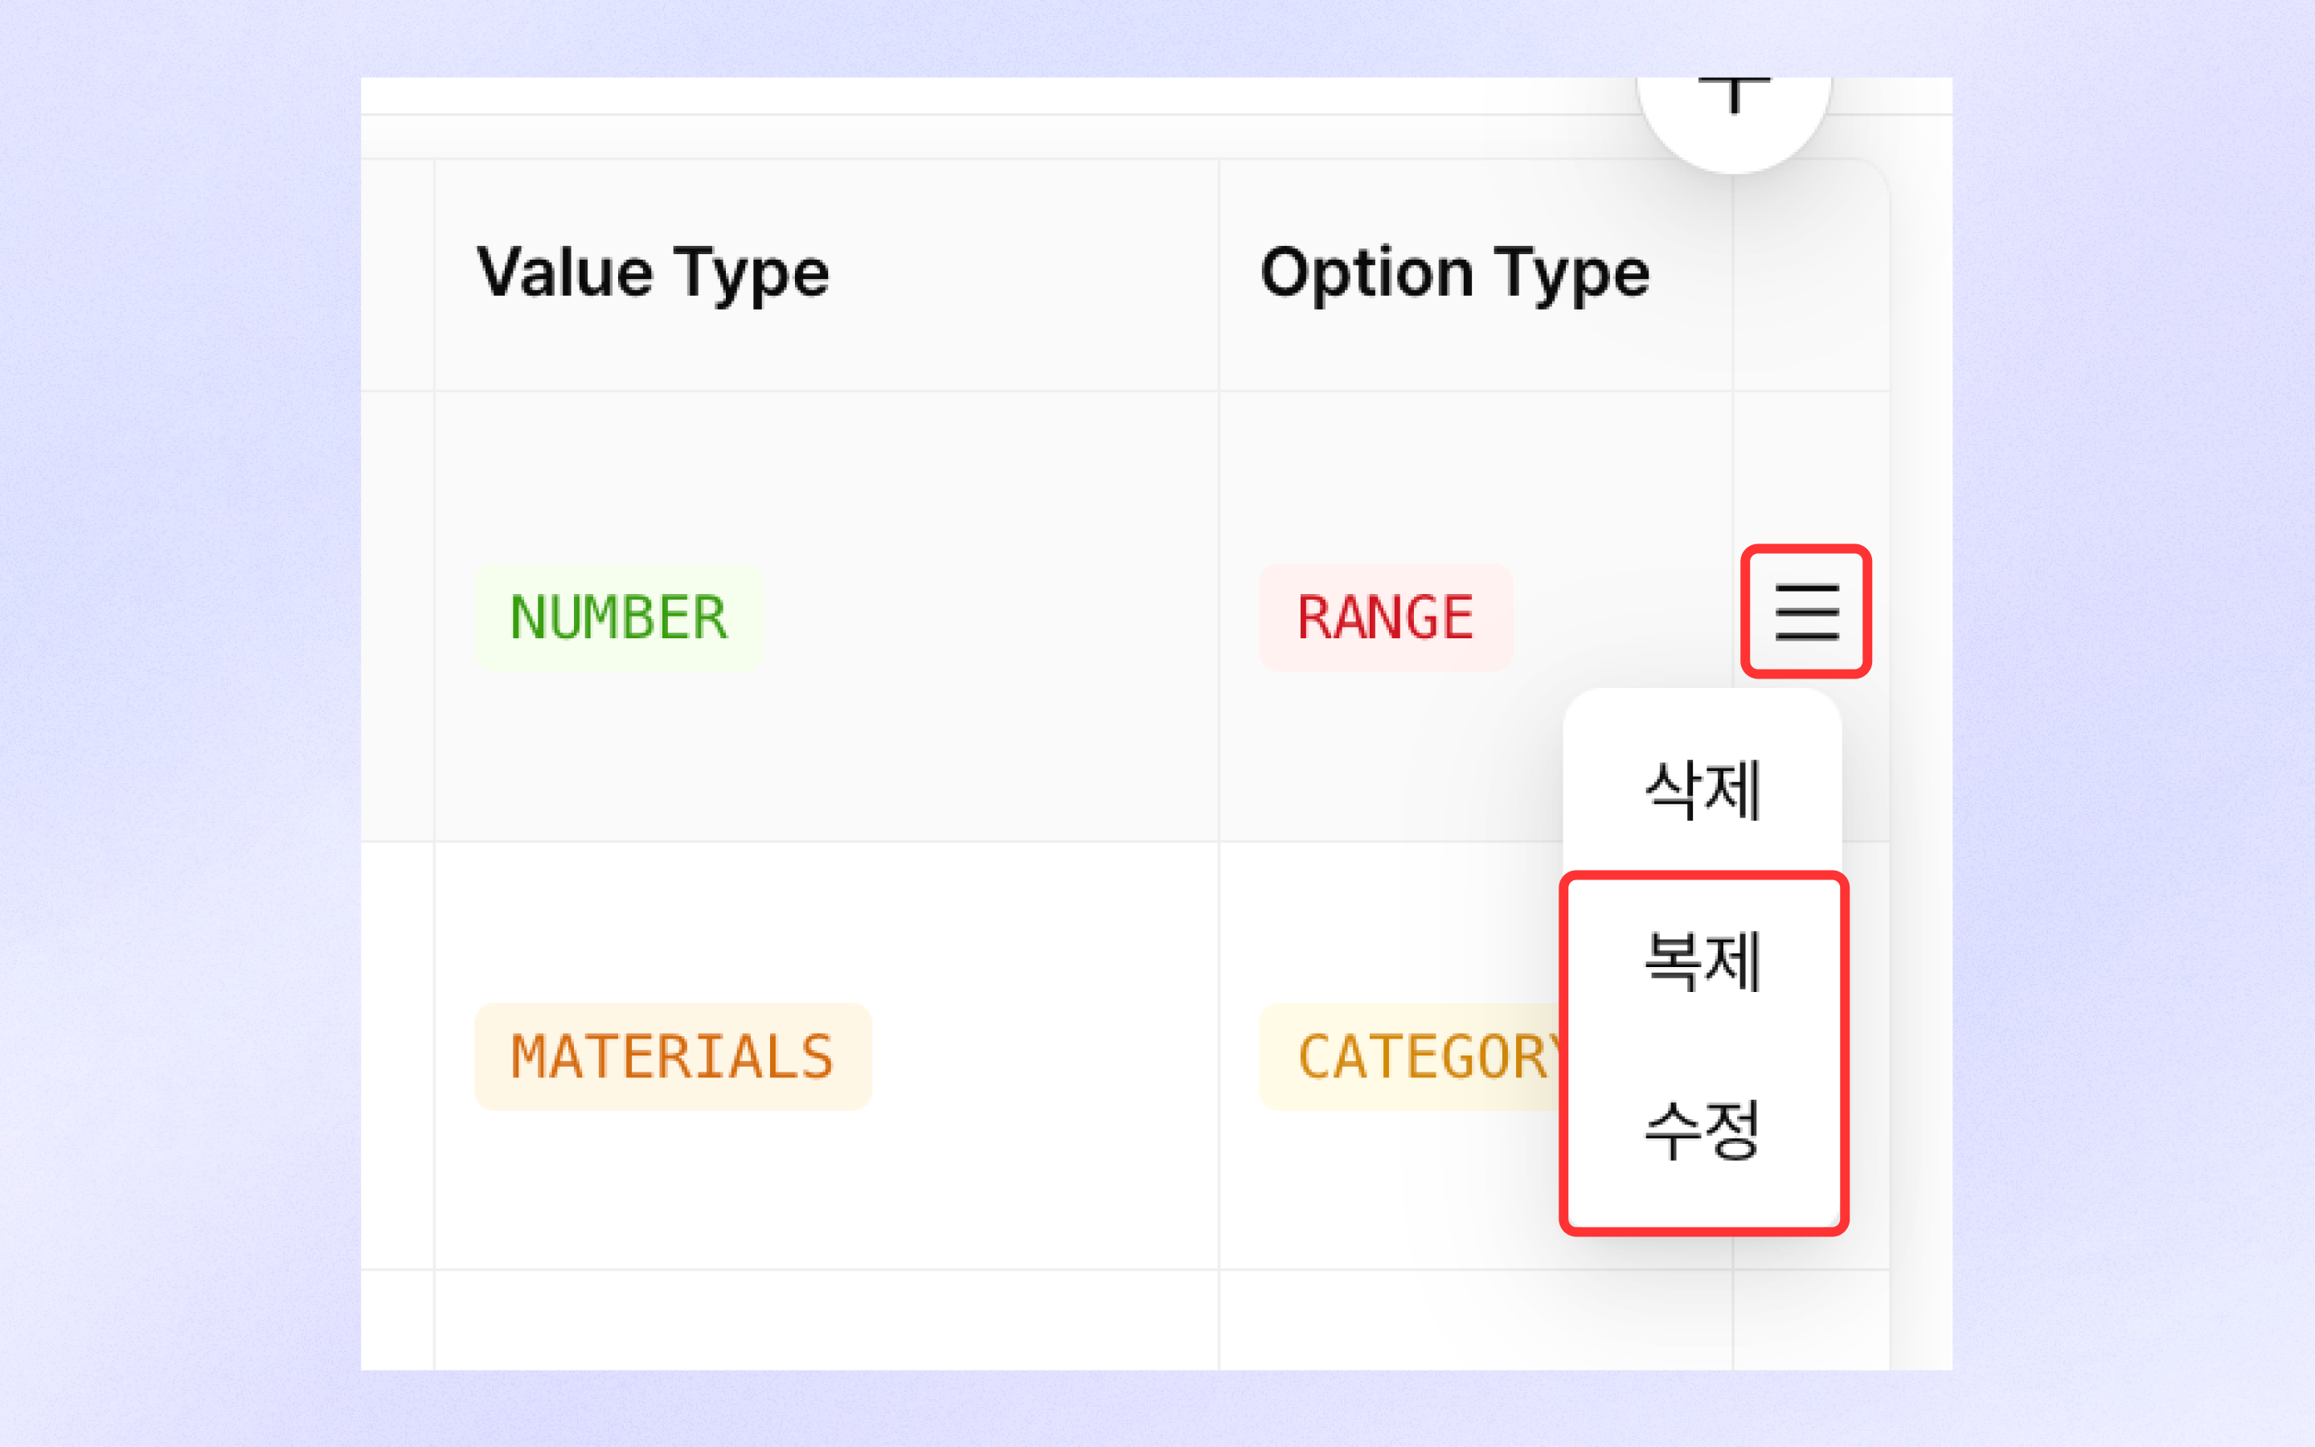The height and width of the screenshot is (1447, 2315).
Task: Click the white bar above the table header
Action: (x=995, y=95)
